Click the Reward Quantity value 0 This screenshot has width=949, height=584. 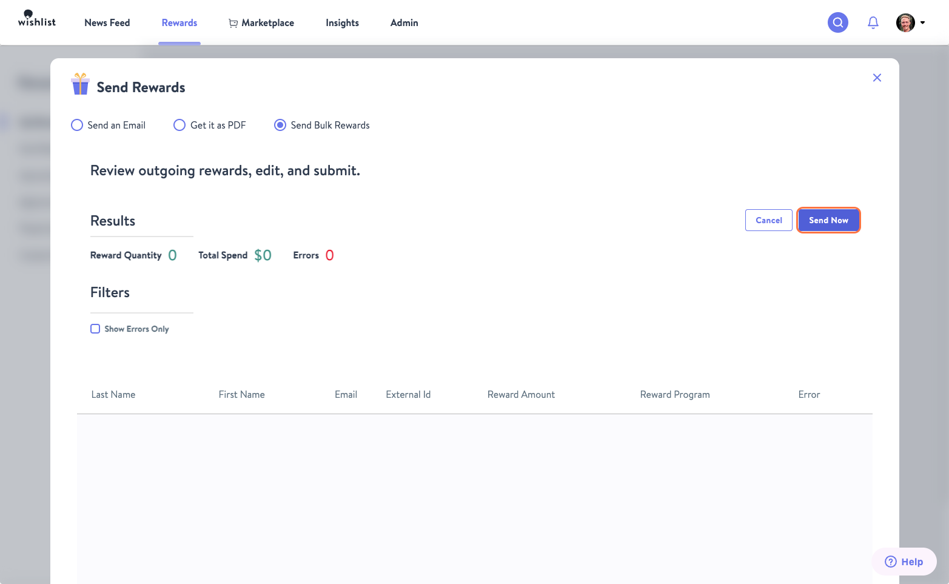[x=172, y=255]
